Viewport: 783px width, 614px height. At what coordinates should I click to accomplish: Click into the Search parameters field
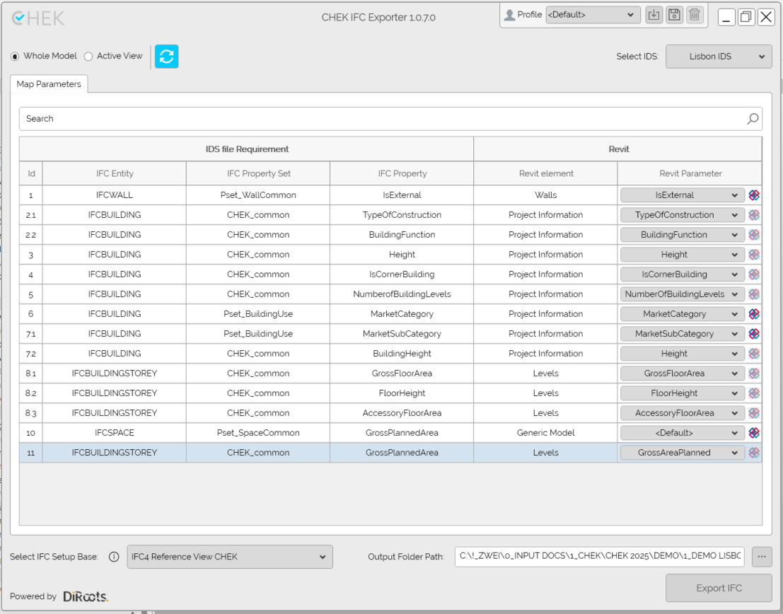click(x=382, y=119)
